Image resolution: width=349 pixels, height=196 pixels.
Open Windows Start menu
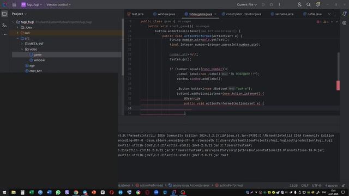pos(4,192)
